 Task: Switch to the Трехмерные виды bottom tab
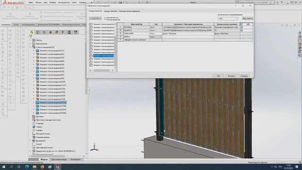pos(59,160)
